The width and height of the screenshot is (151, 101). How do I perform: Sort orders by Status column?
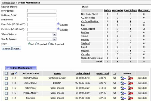57,73
